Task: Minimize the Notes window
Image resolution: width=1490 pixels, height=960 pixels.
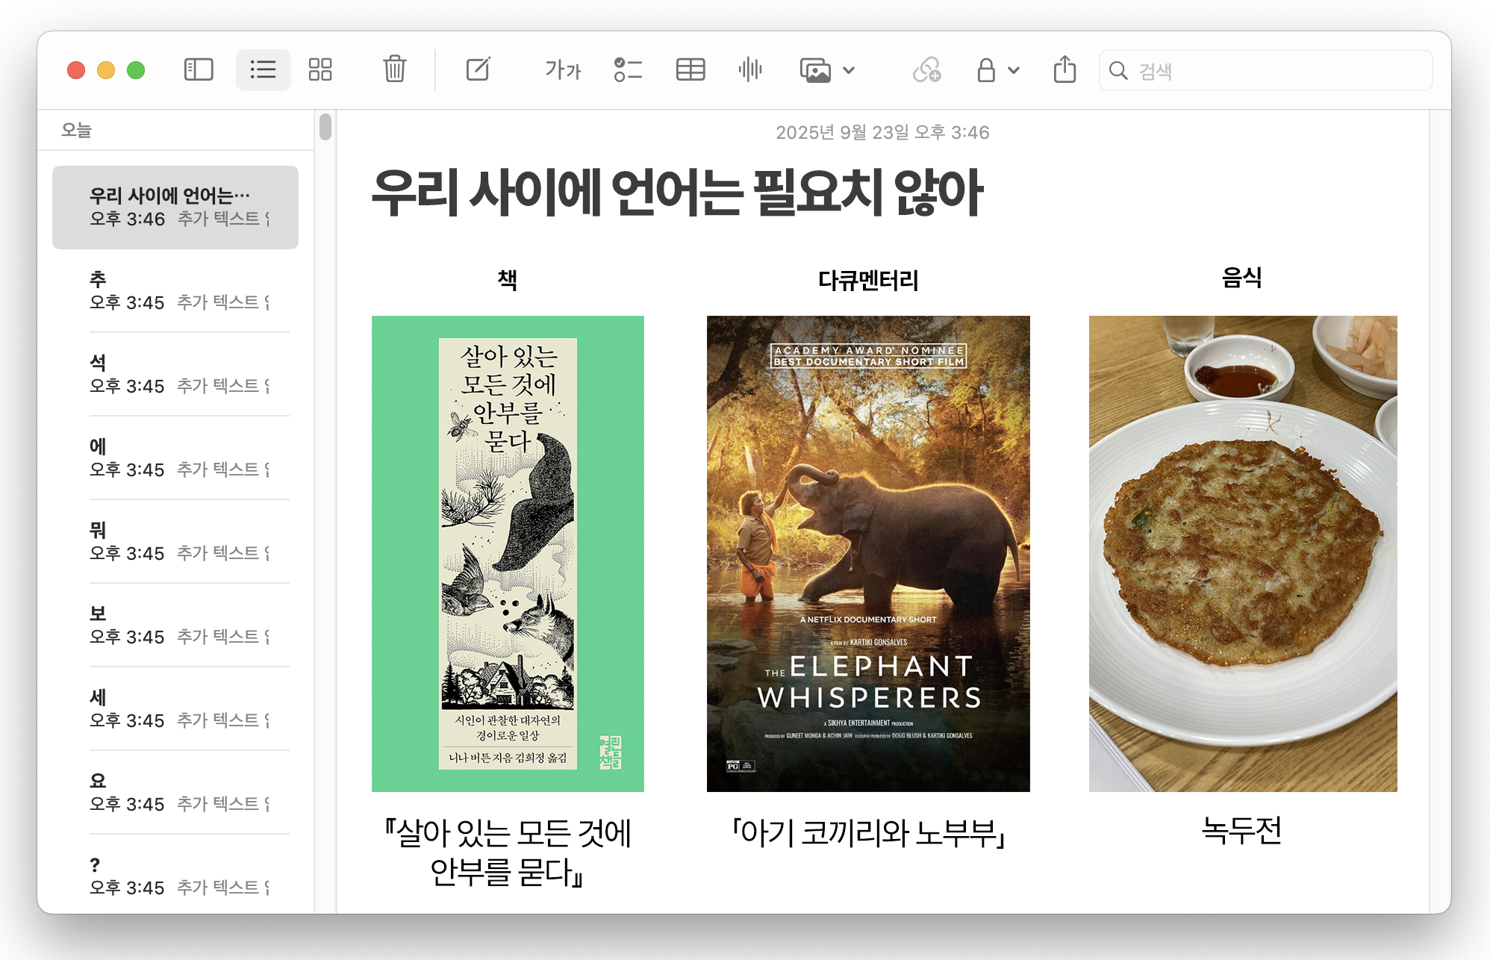Action: tap(106, 70)
